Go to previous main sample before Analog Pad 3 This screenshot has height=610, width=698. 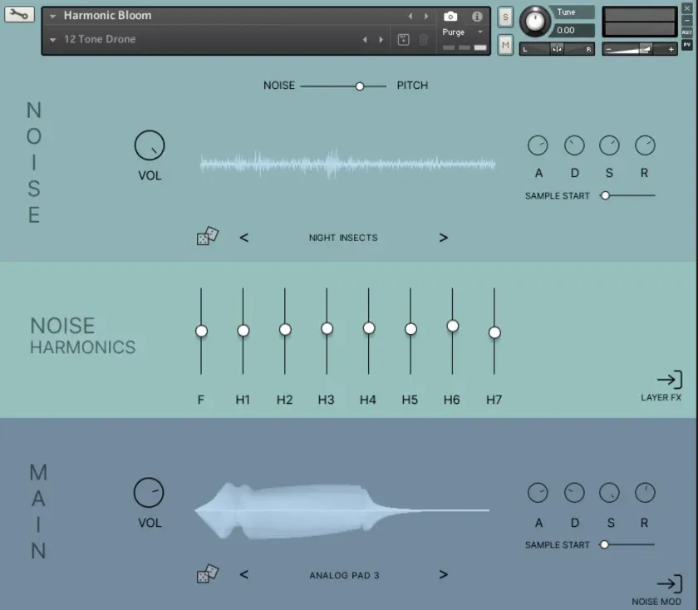[x=244, y=574]
